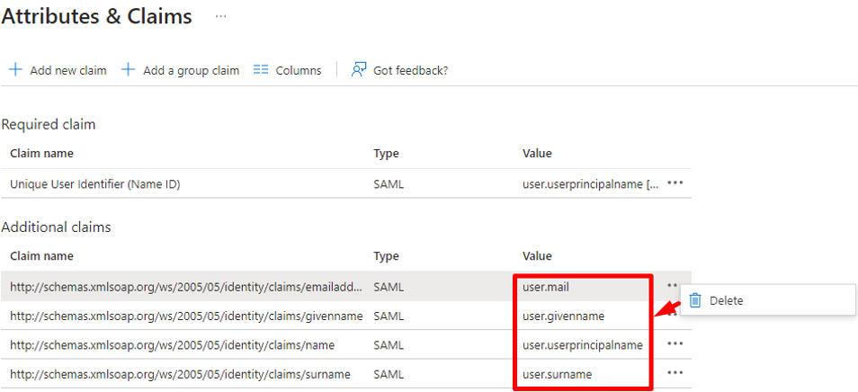Select the user.givenname value cell
858x392 pixels.
pyautogui.click(x=563, y=316)
